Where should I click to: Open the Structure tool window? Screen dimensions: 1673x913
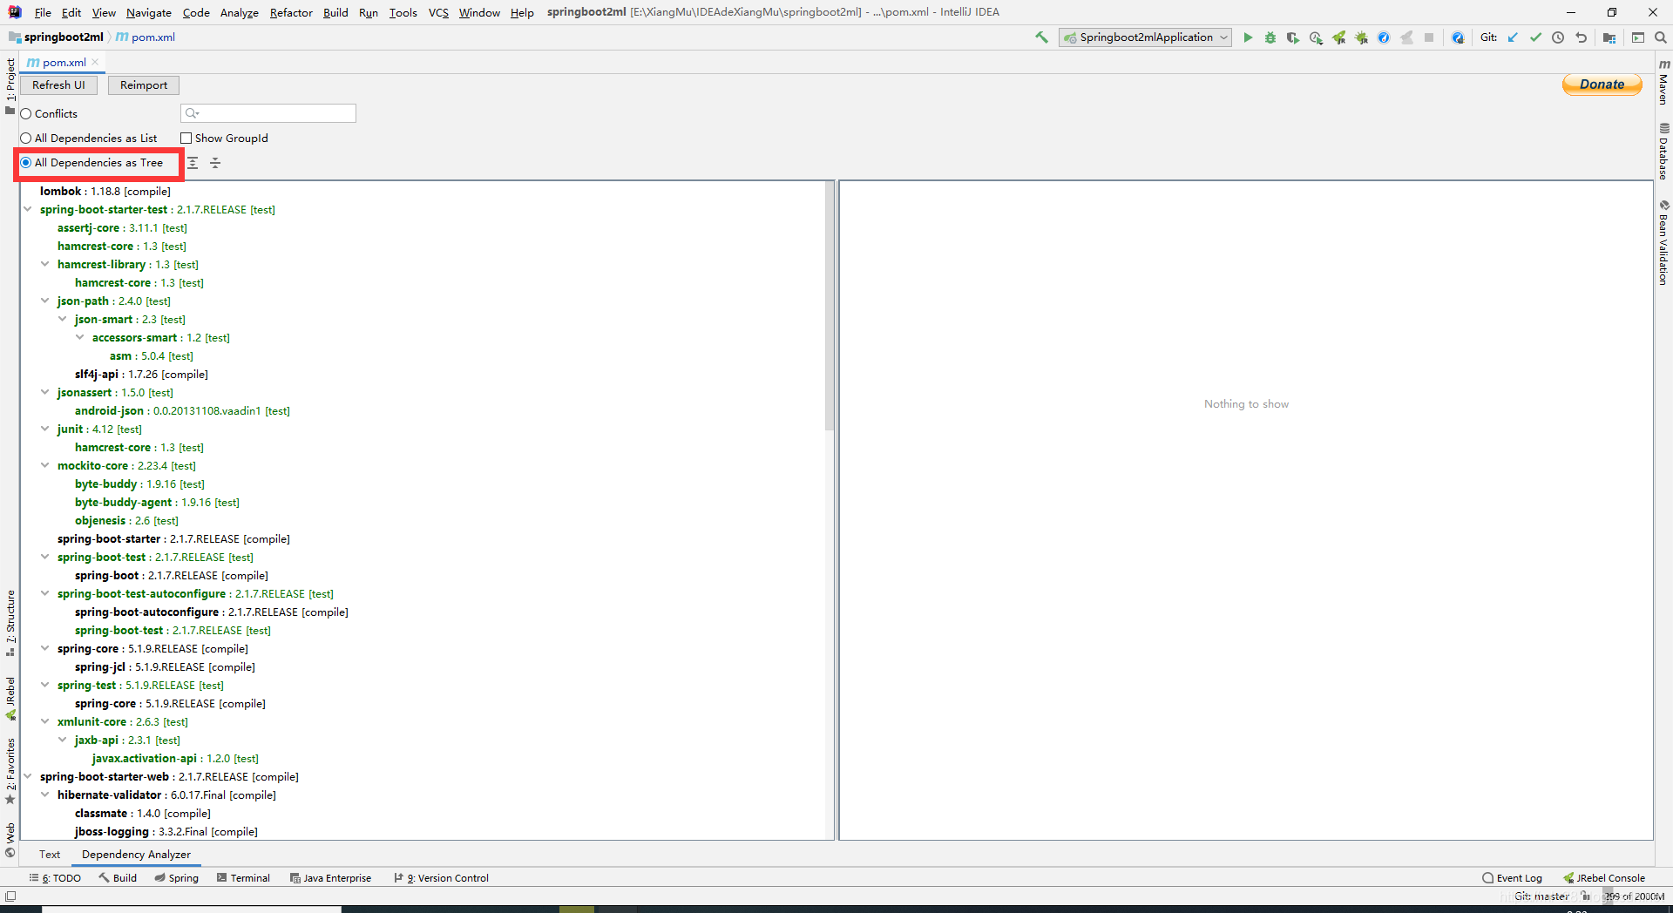pyautogui.click(x=10, y=622)
